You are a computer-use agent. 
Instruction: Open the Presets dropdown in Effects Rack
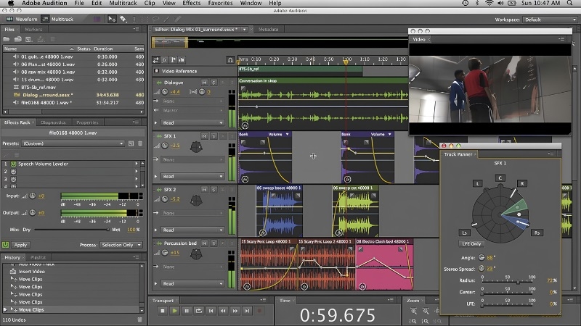click(73, 143)
